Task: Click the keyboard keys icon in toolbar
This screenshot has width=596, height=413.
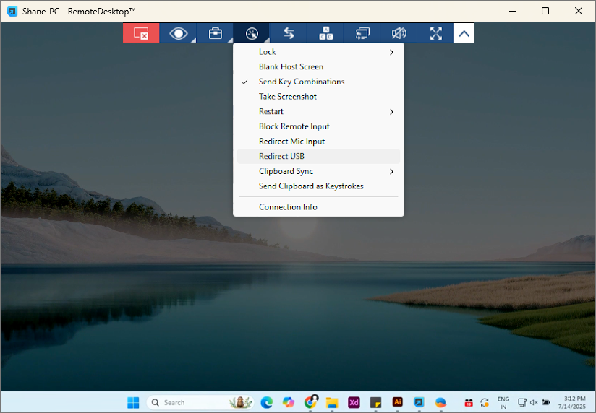Action: (325, 33)
